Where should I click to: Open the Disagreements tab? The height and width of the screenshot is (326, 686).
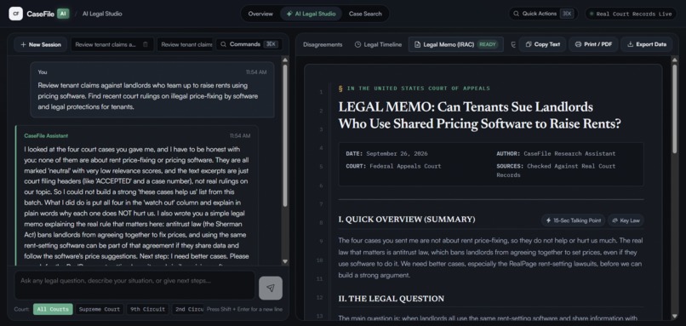(323, 44)
